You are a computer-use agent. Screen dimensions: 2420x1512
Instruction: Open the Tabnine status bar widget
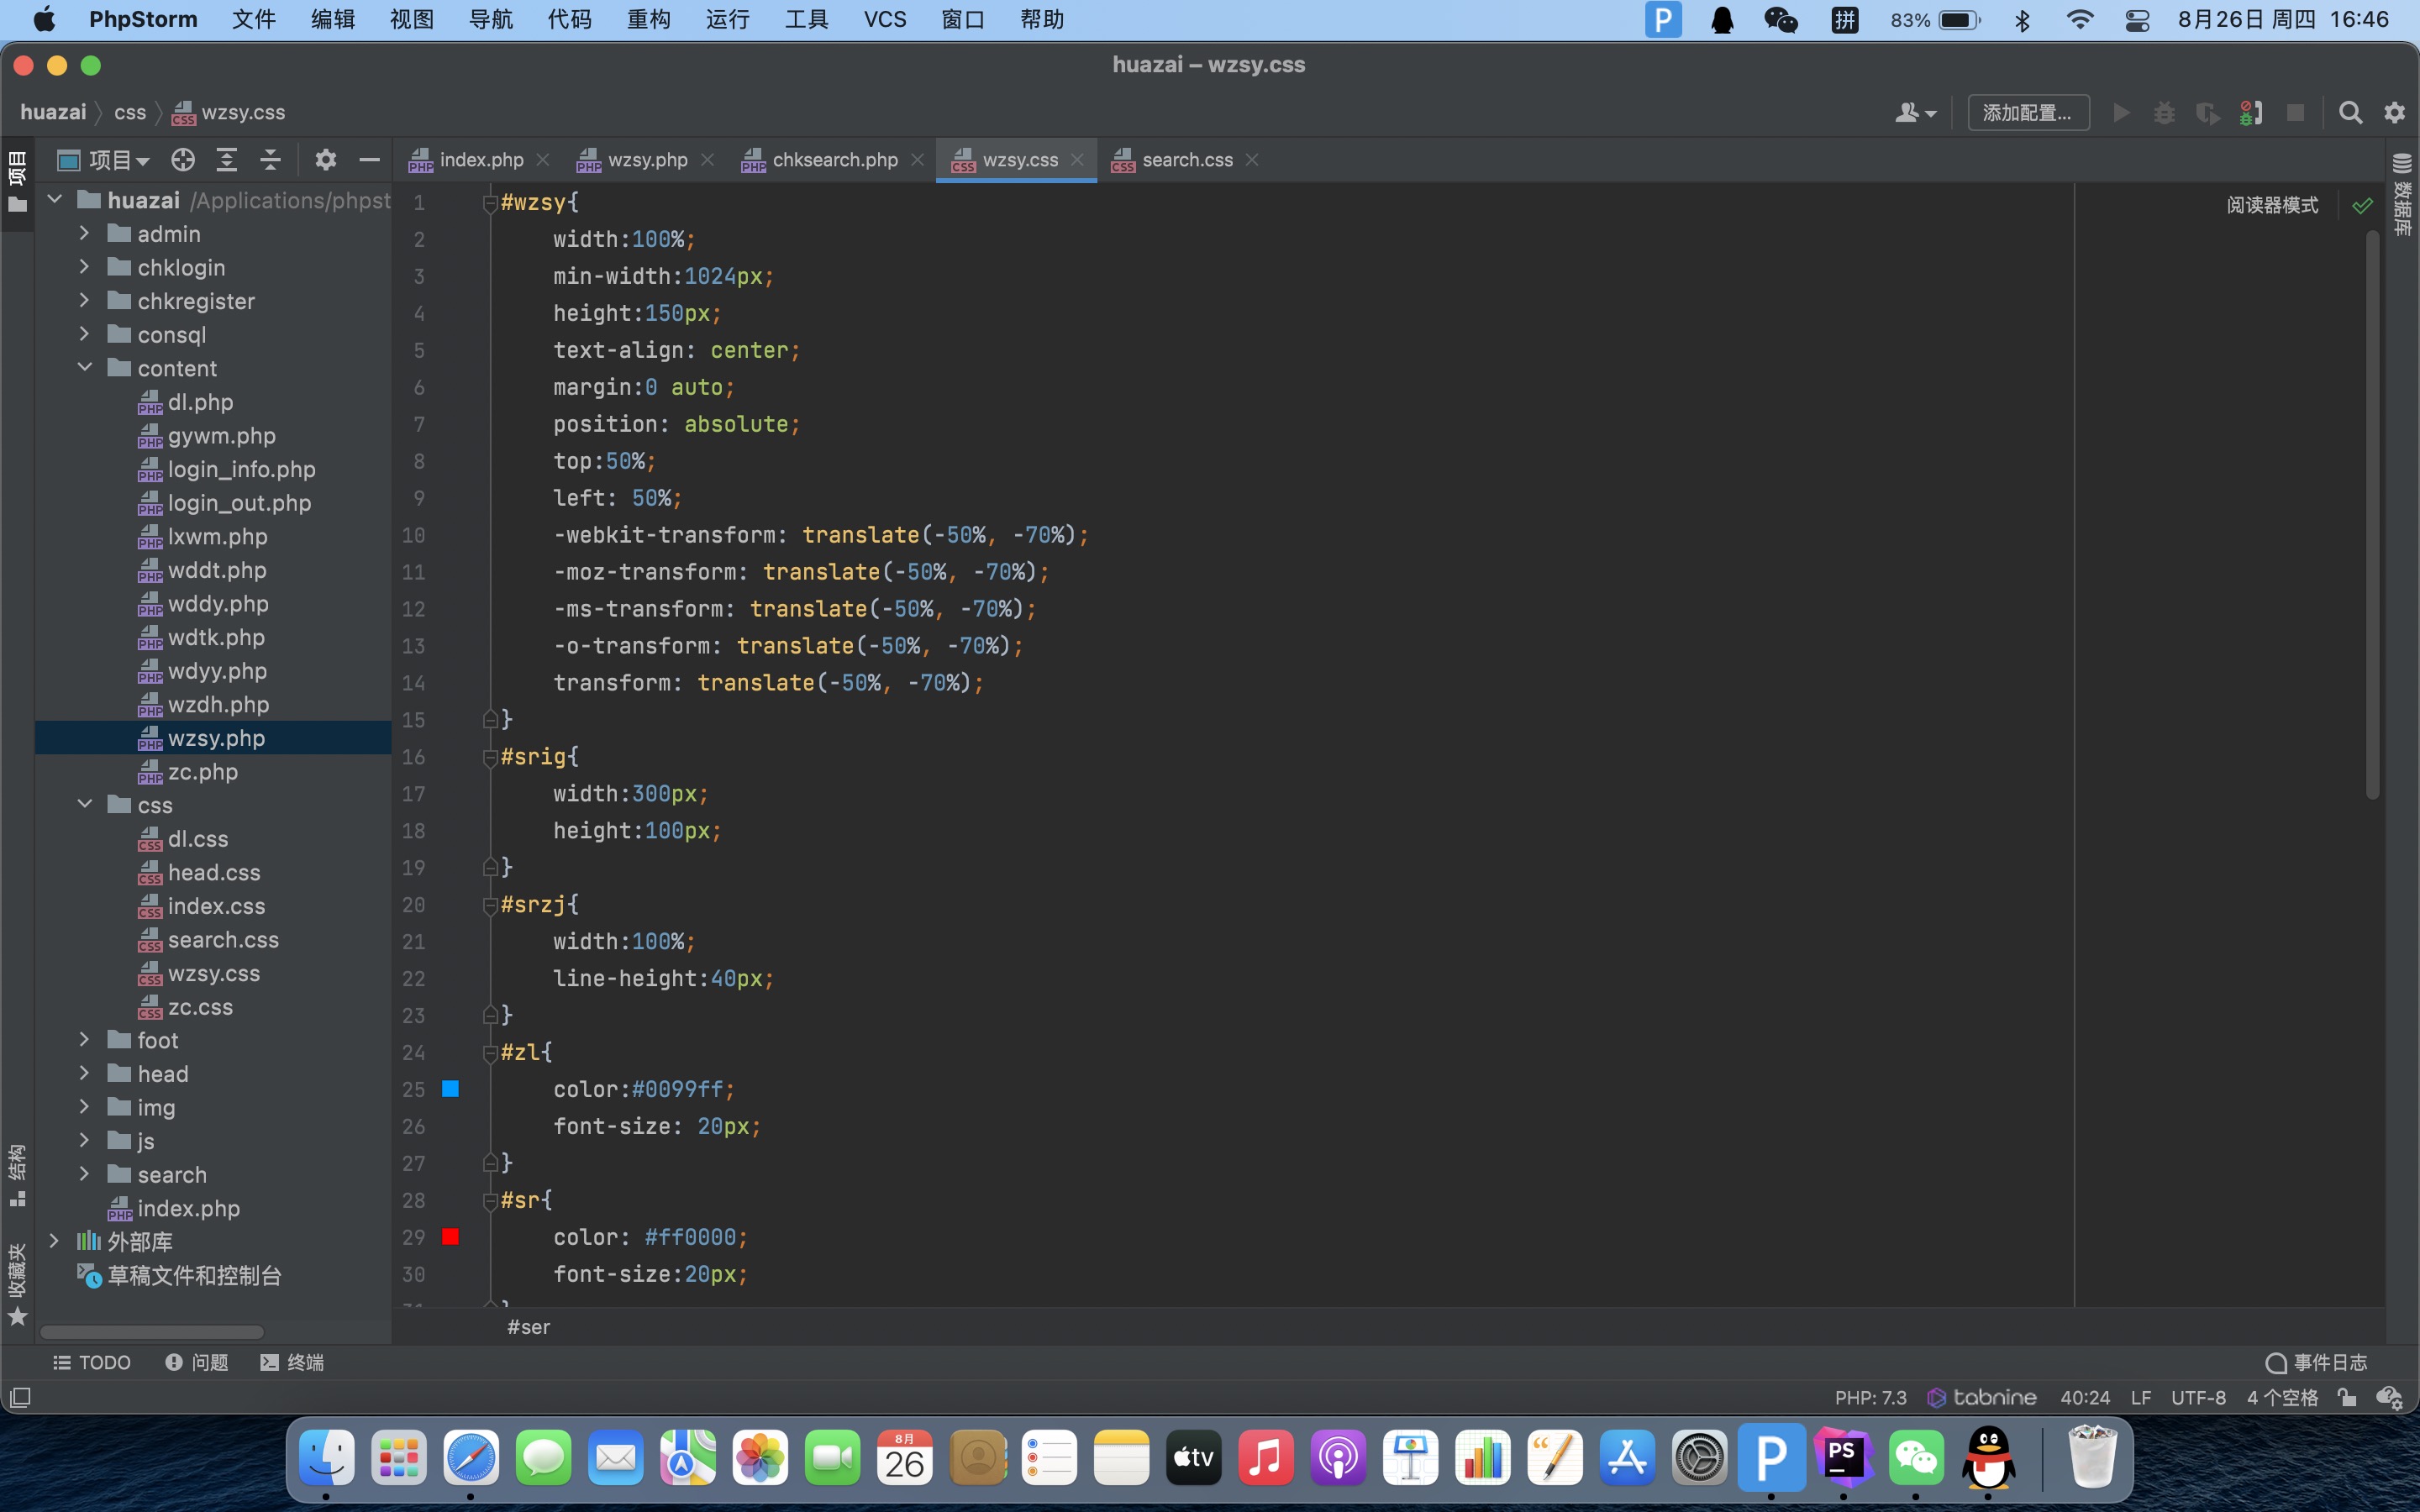pyautogui.click(x=1982, y=1397)
